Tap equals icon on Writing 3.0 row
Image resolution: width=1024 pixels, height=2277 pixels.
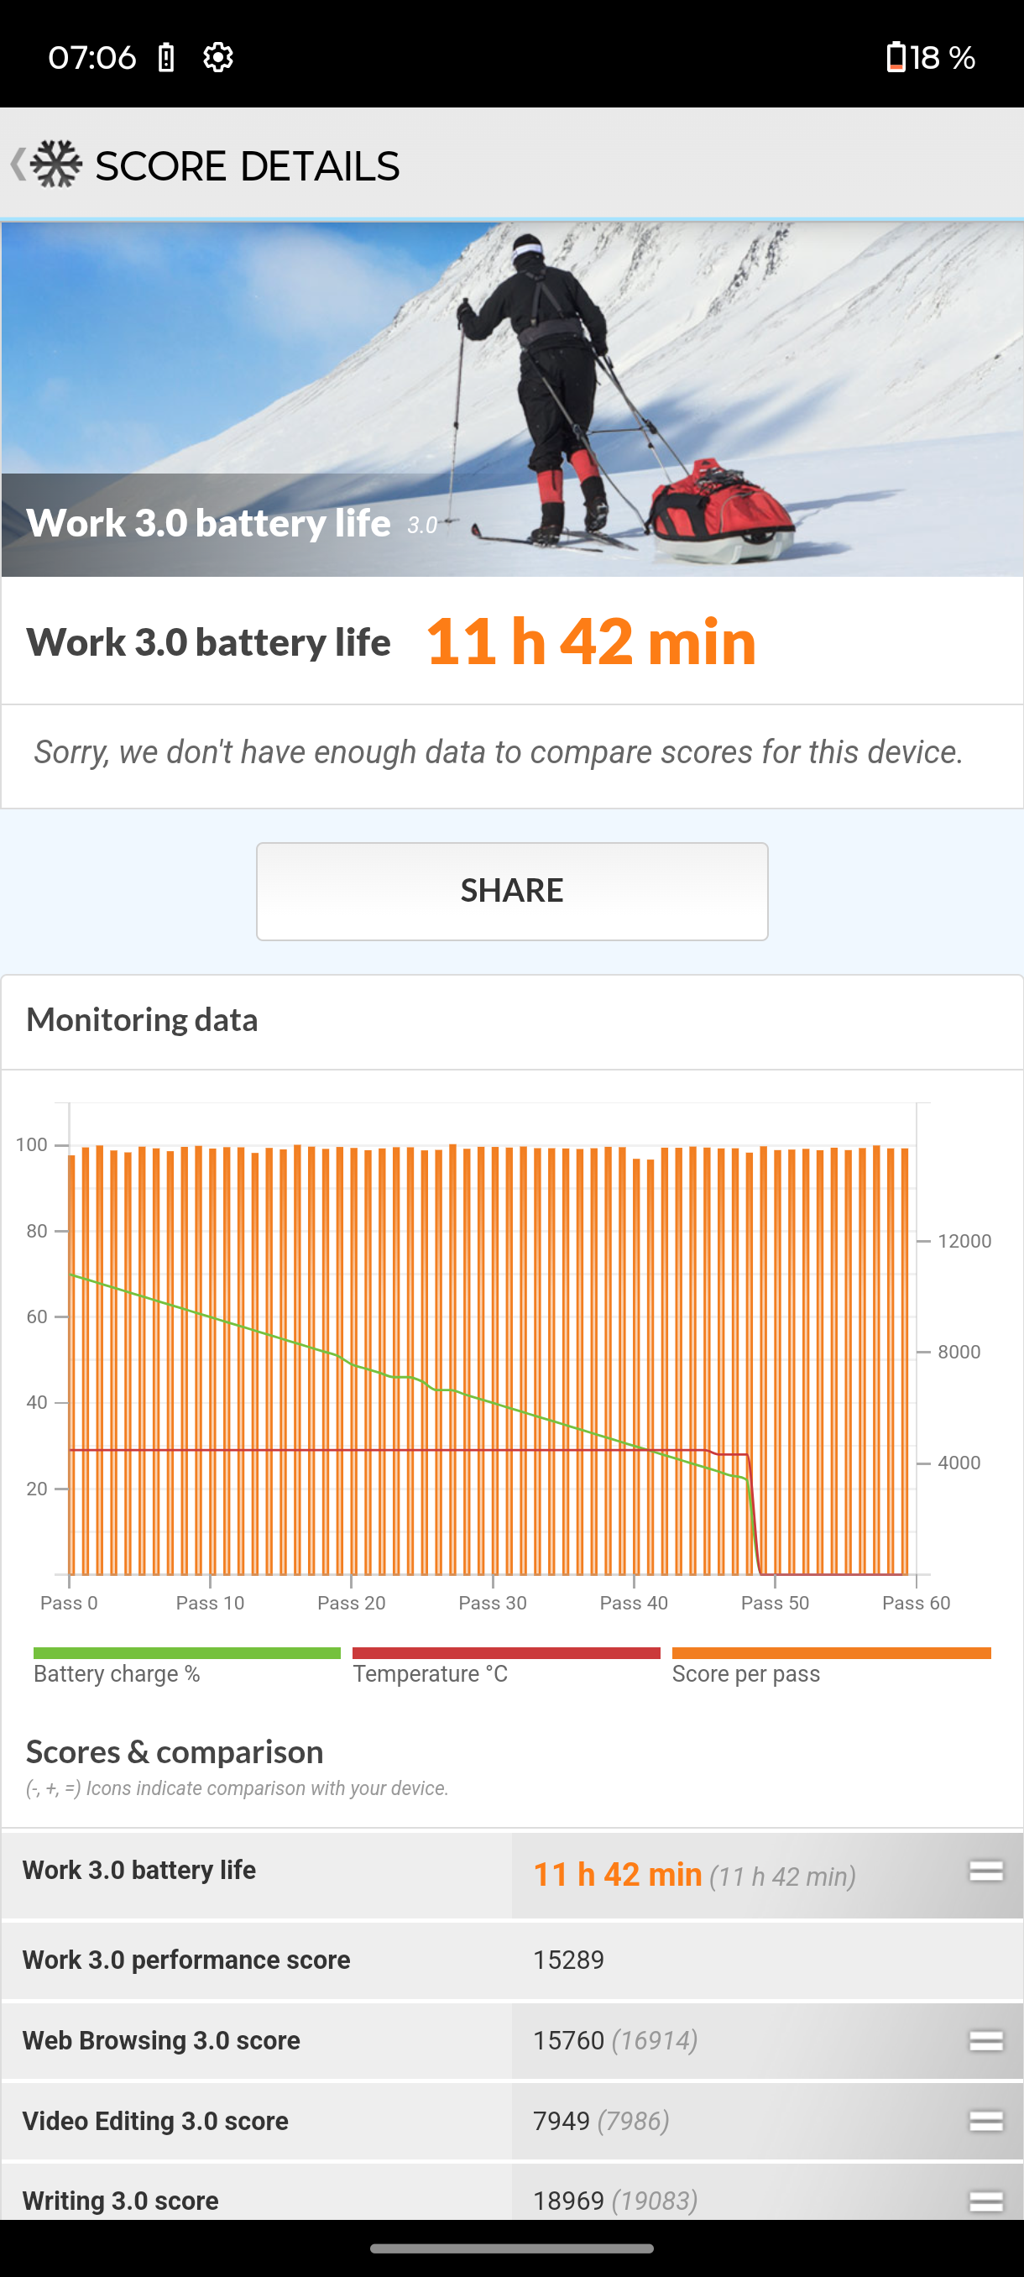pyautogui.click(x=985, y=2199)
